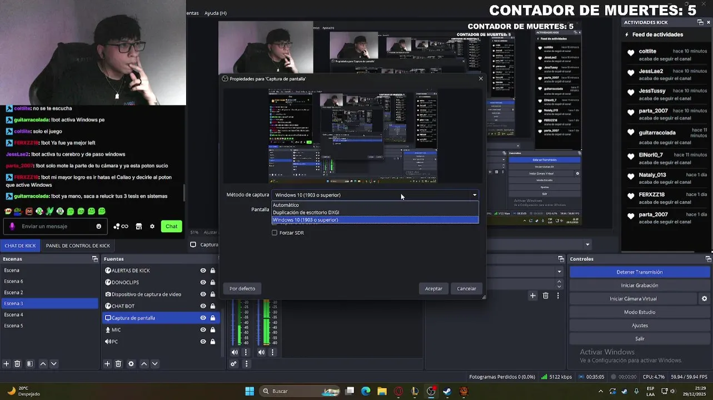713x400 pixels.
Task: Move the selected scene down
Action: (54, 364)
